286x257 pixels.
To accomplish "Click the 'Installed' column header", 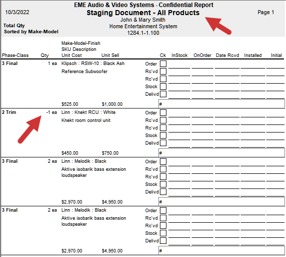I will [x=253, y=55].
